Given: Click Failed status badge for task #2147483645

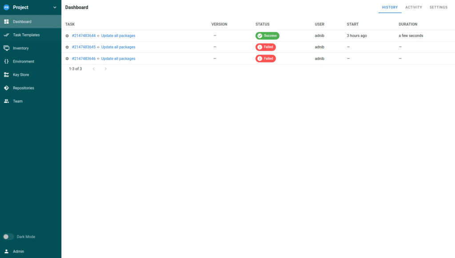Looking at the screenshot, I should 265,47.
